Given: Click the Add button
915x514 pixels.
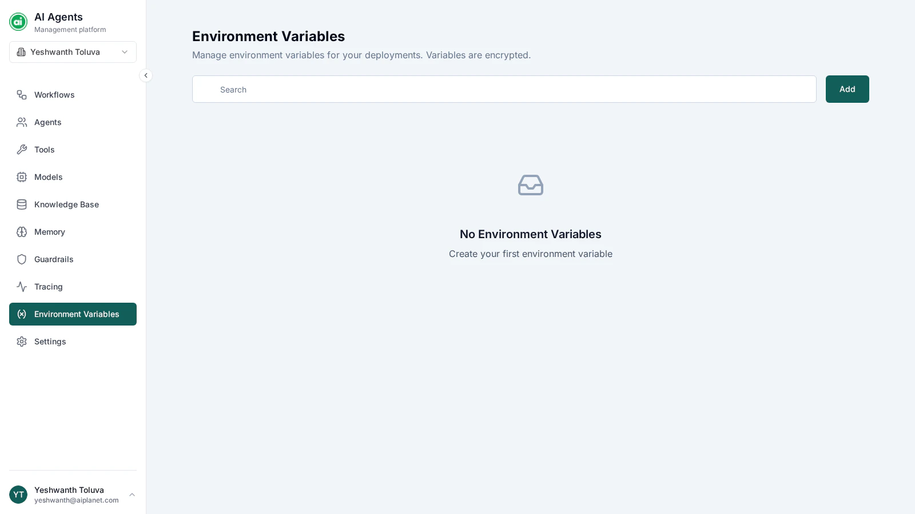Looking at the screenshot, I should pos(847,89).
